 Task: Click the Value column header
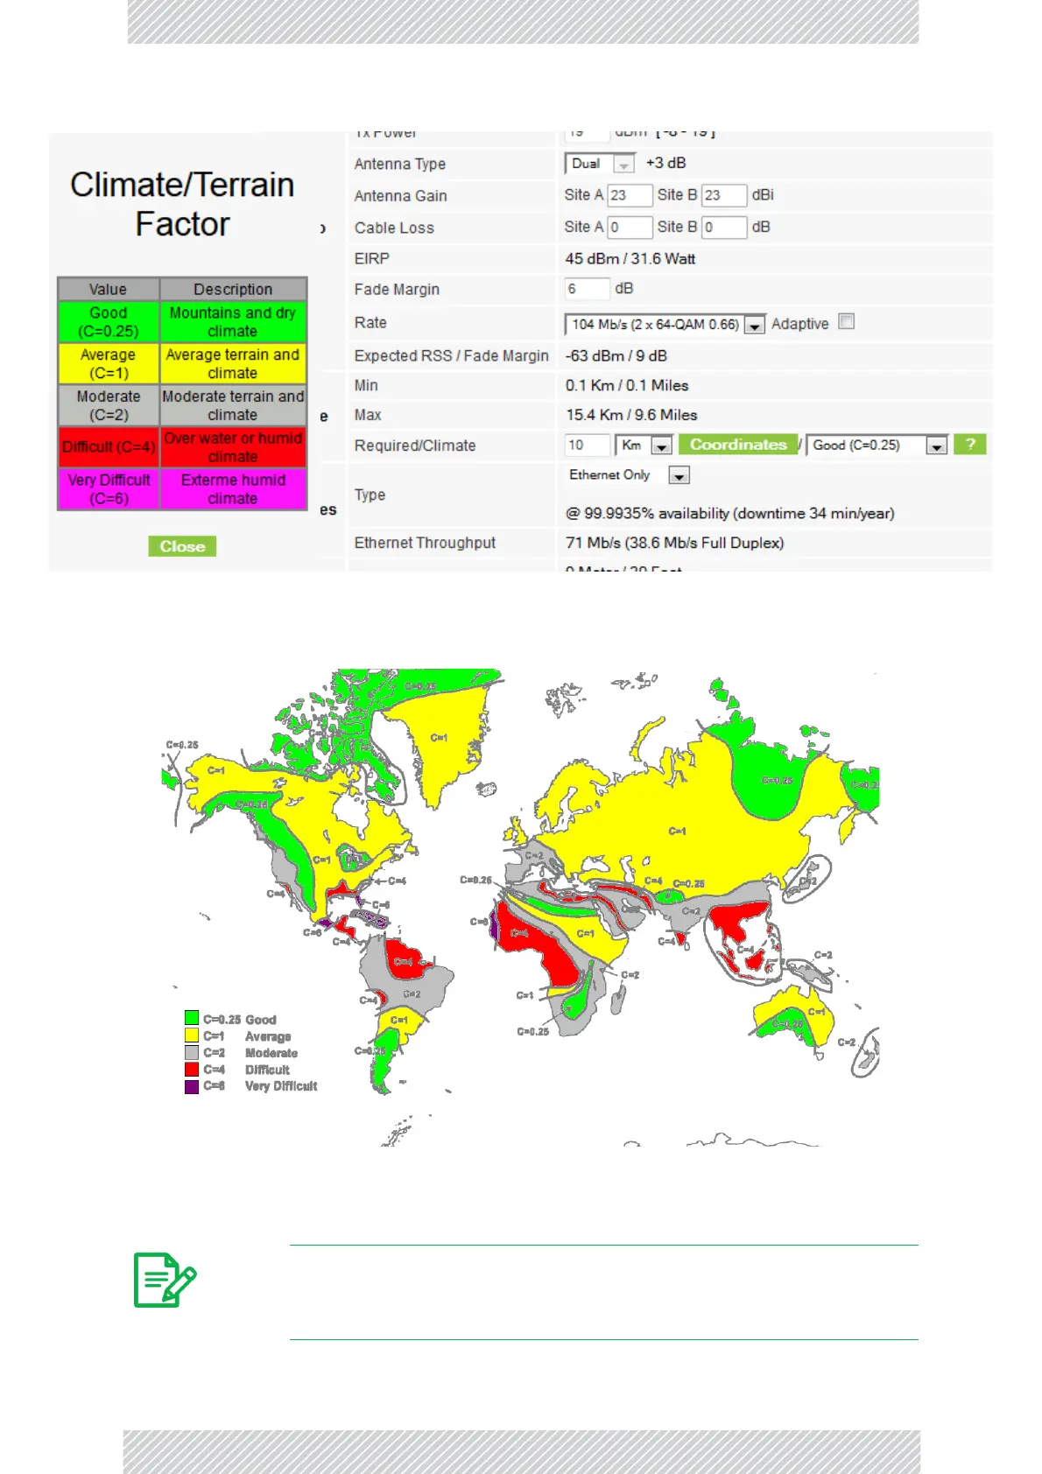[x=109, y=289]
